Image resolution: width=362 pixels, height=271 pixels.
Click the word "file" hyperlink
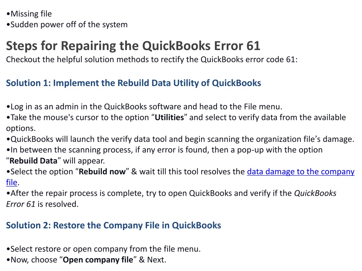[12, 182]
